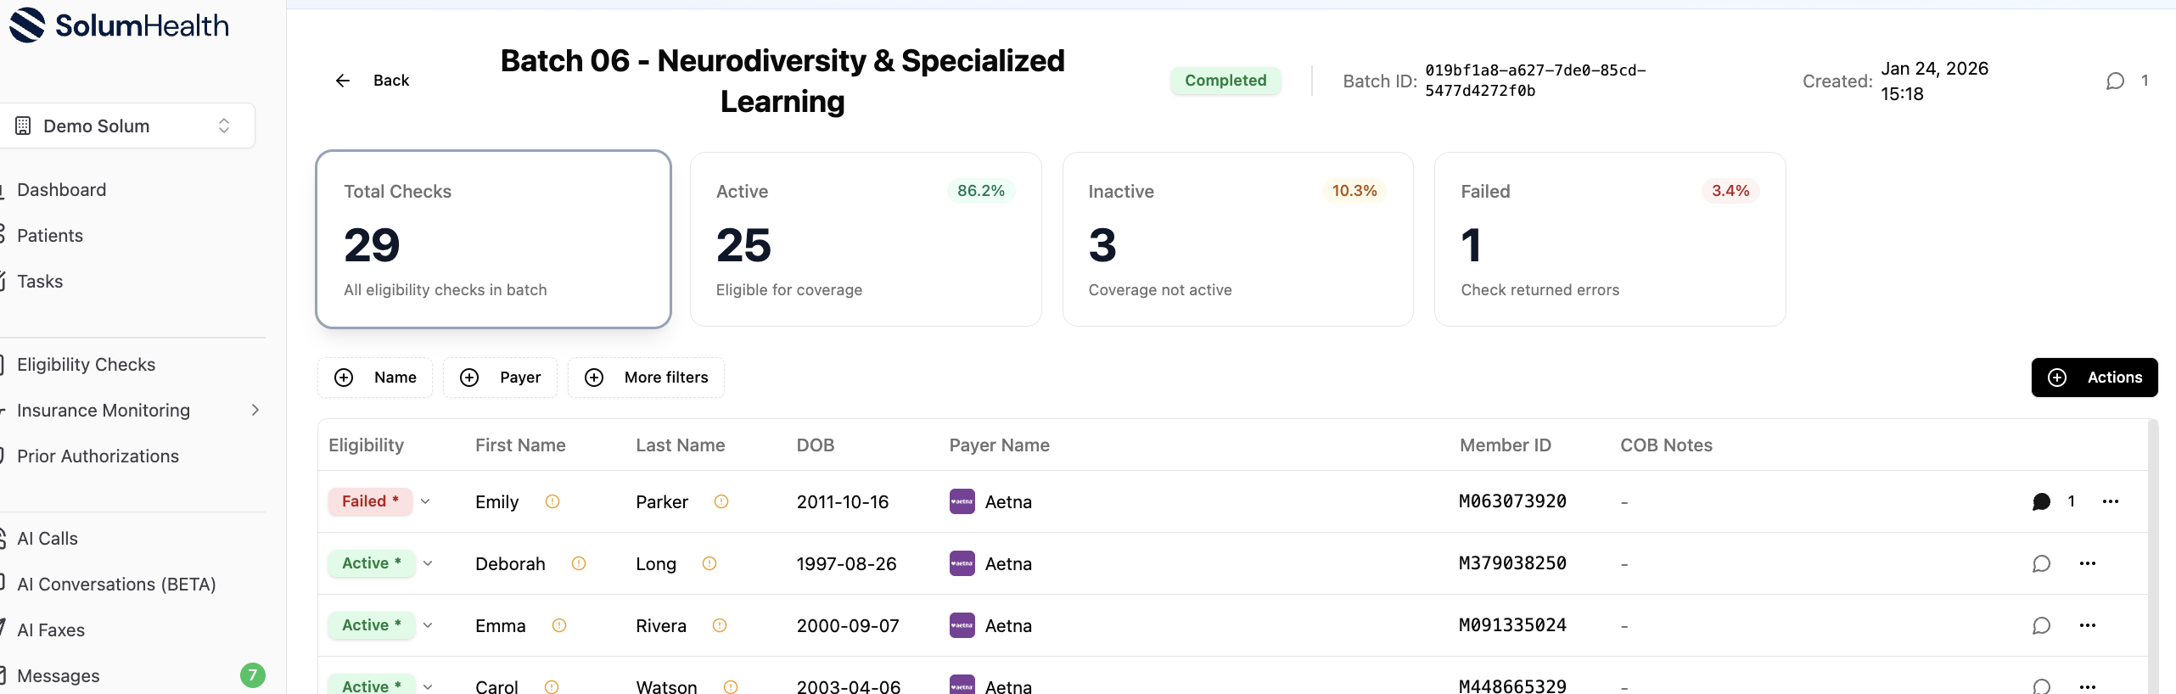The width and height of the screenshot is (2176, 694).
Task: Open More filters
Action: pyautogui.click(x=646, y=378)
